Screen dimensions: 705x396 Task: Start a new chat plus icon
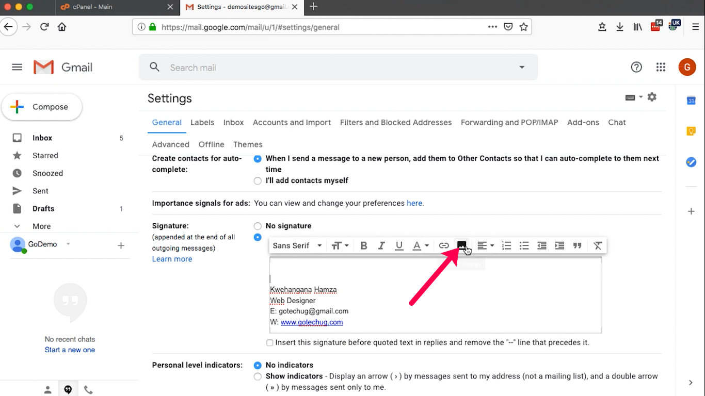click(121, 245)
